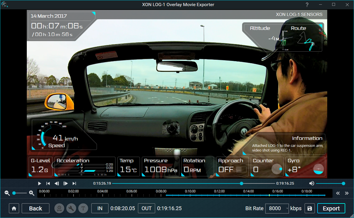Screen dimensions: 354x218
Task: Click the 0:04:00 mark on the timeline
Action: pyautogui.click(x=103, y=191)
